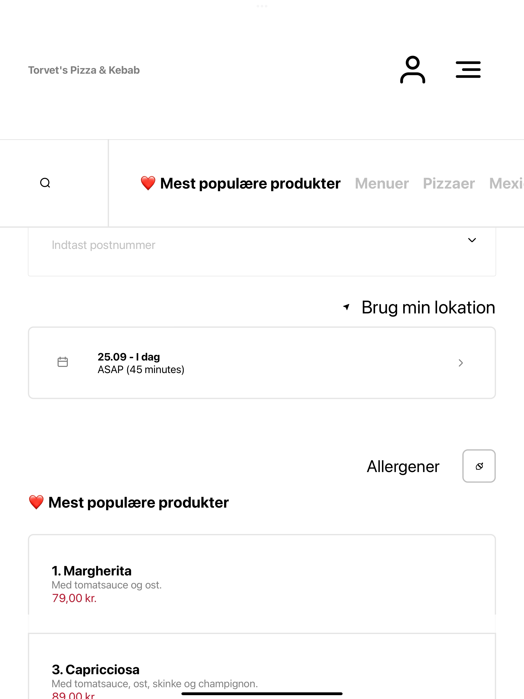The height and width of the screenshot is (699, 524).
Task: Click the Indtast postnummer field
Action: [x=262, y=252]
